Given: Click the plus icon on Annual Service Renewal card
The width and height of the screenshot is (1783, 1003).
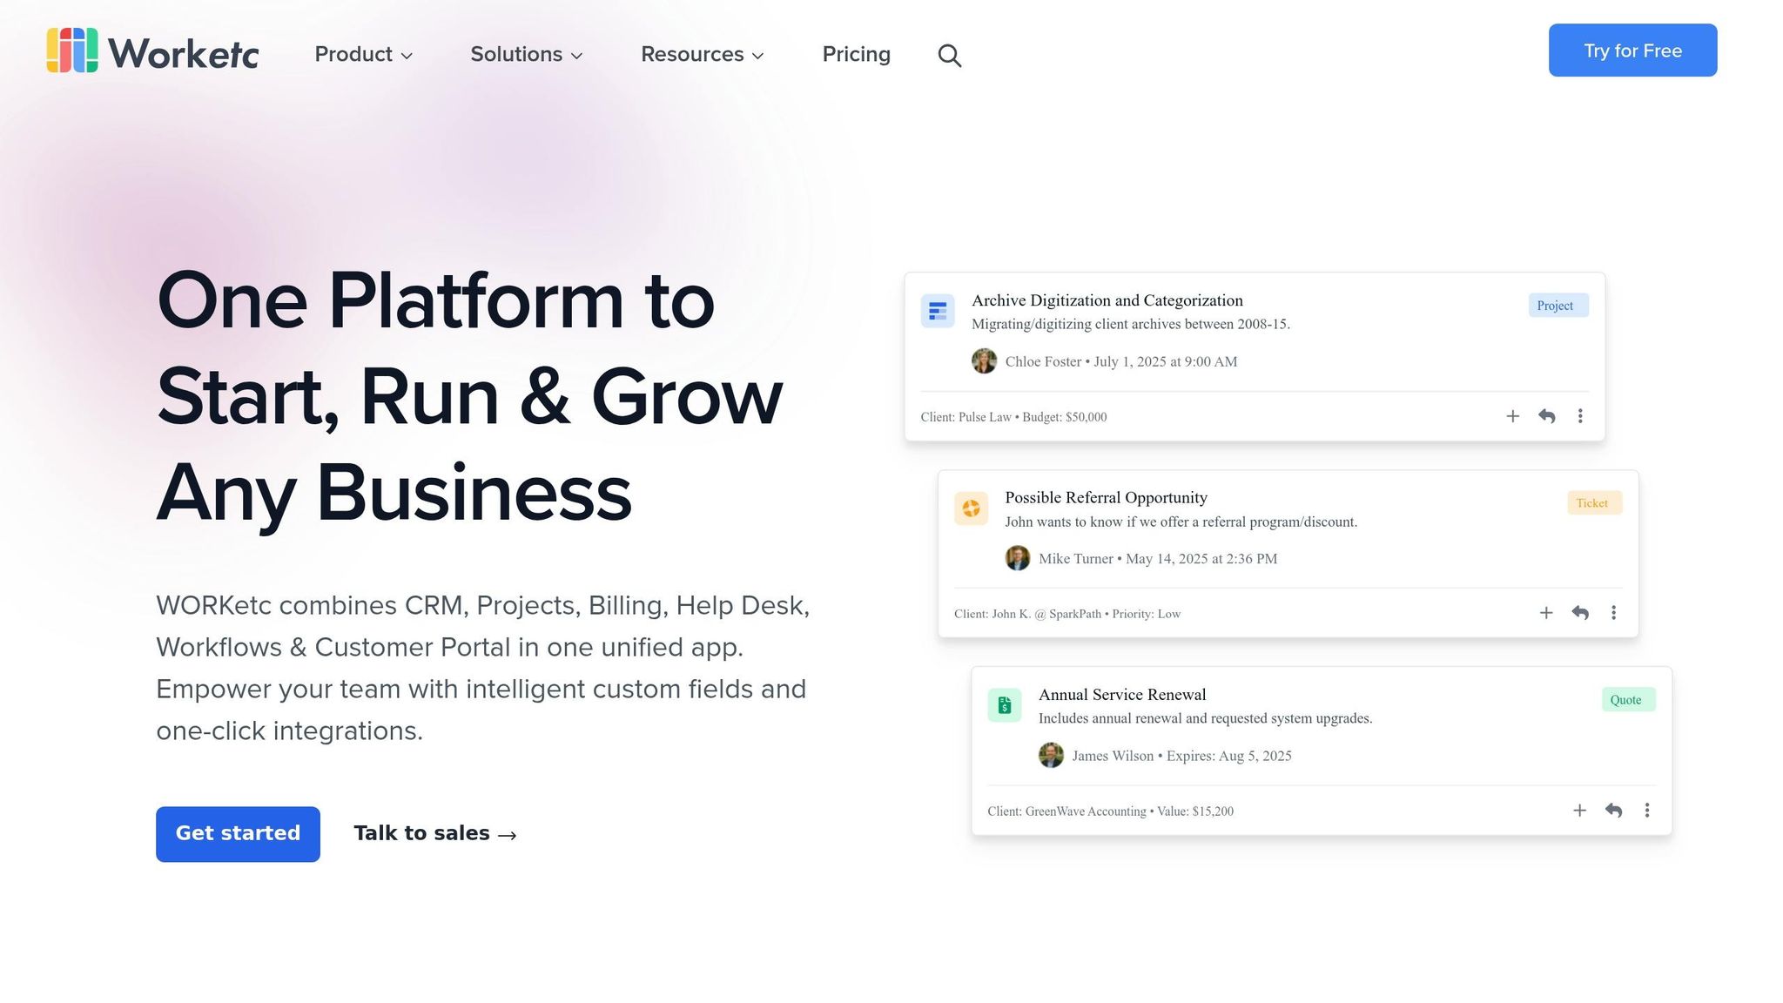Looking at the screenshot, I should (x=1579, y=811).
